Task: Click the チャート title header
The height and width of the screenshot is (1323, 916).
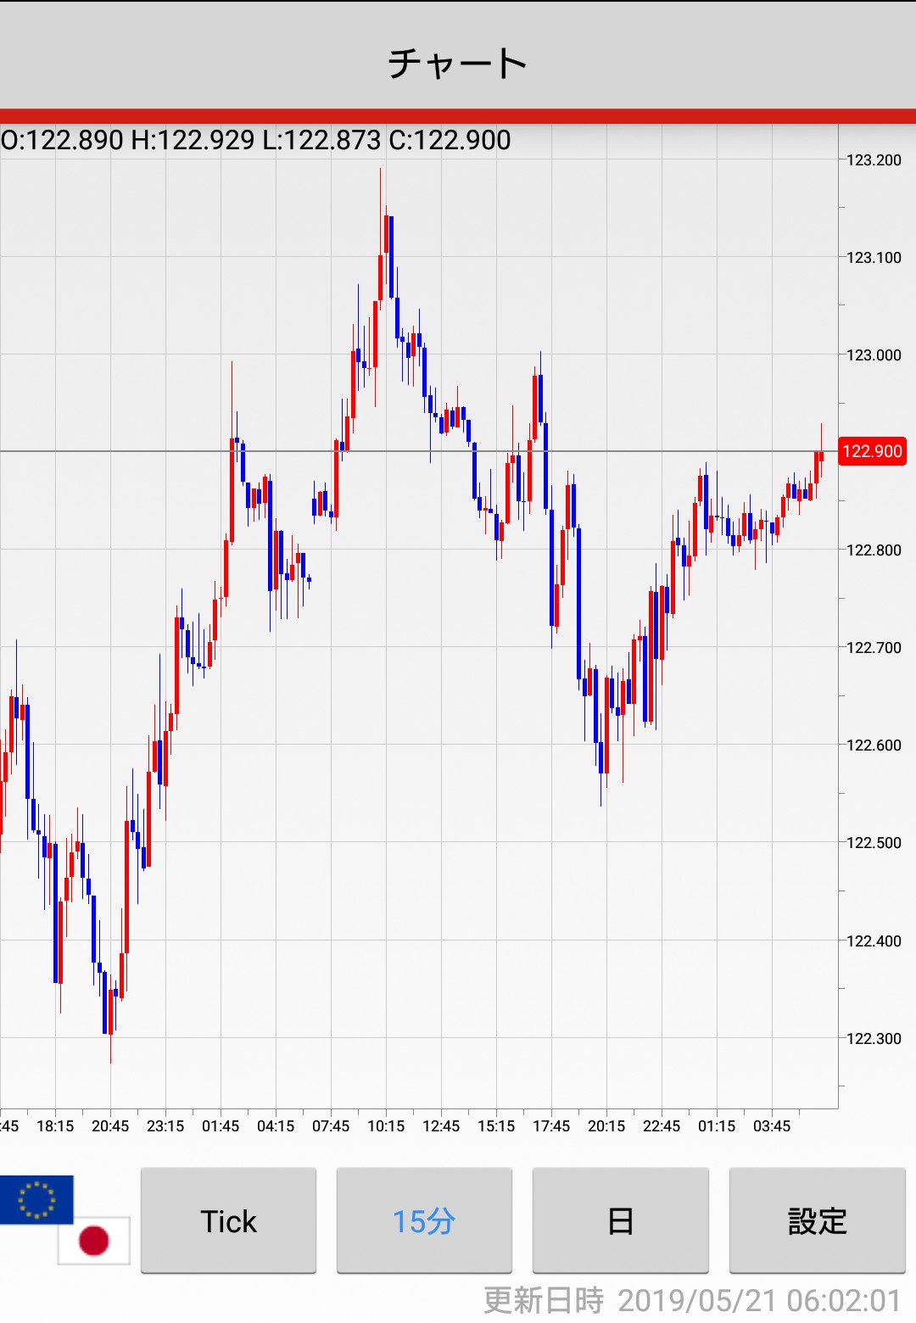Action: coord(458,63)
